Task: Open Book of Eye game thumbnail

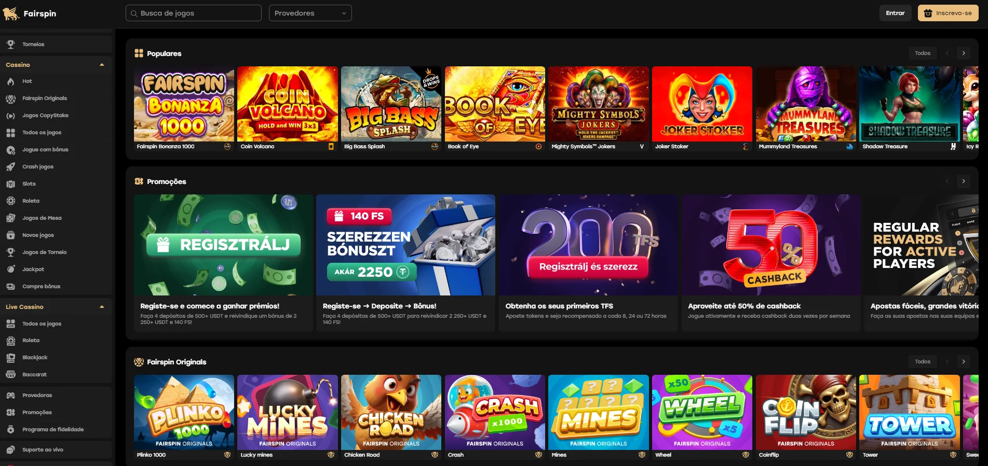Action: tap(495, 104)
